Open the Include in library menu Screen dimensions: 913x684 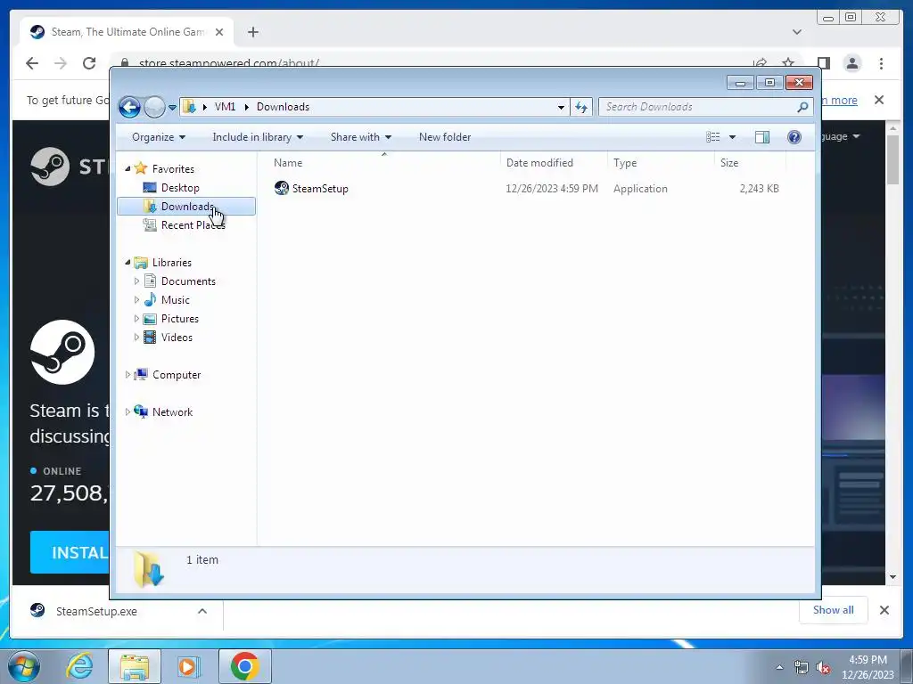(x=258, y=137)
